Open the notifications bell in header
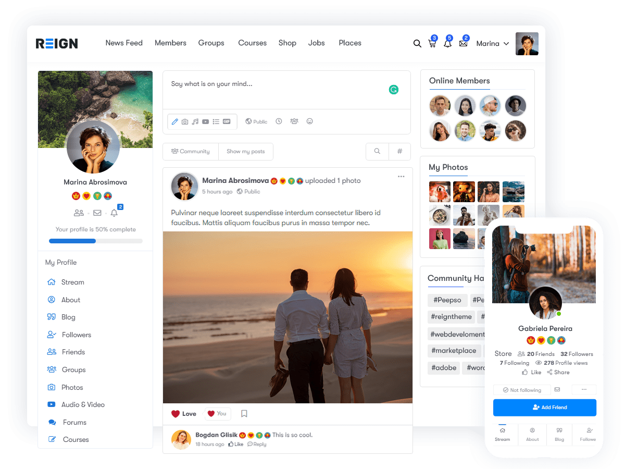Image resolution: width=625 pixels, height=469 pixels. click(447, 44)
